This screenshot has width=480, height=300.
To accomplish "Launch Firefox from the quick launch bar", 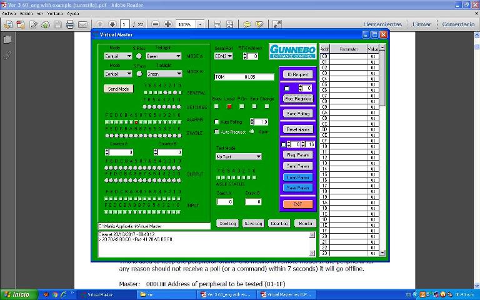I will pos(46,294).
